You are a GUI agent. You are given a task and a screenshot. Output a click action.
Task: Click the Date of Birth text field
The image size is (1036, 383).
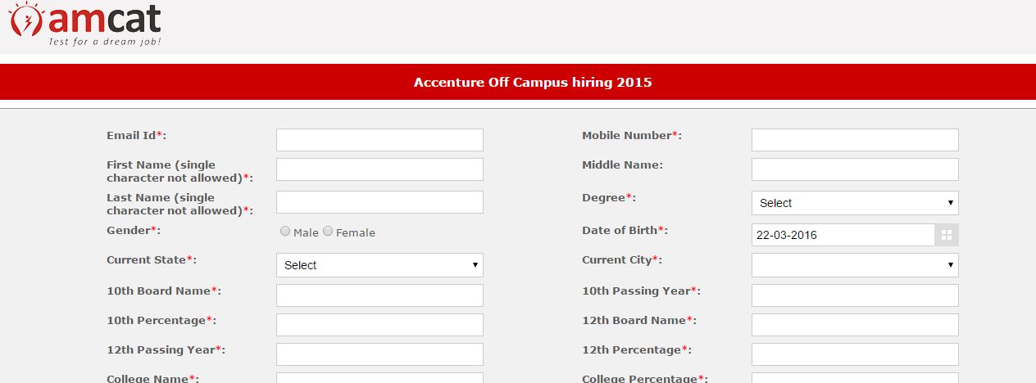[x=843, y=235]
